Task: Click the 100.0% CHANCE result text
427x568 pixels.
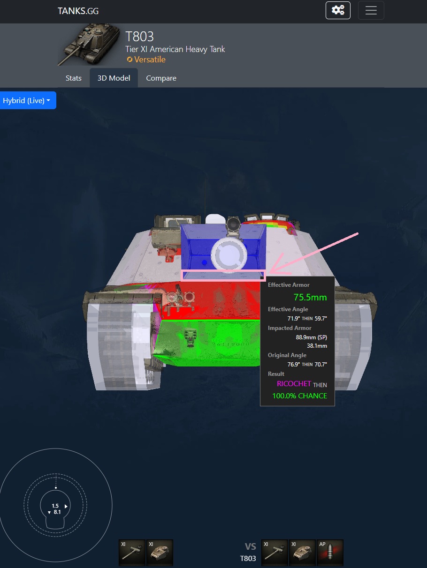Action: point(299,396)
